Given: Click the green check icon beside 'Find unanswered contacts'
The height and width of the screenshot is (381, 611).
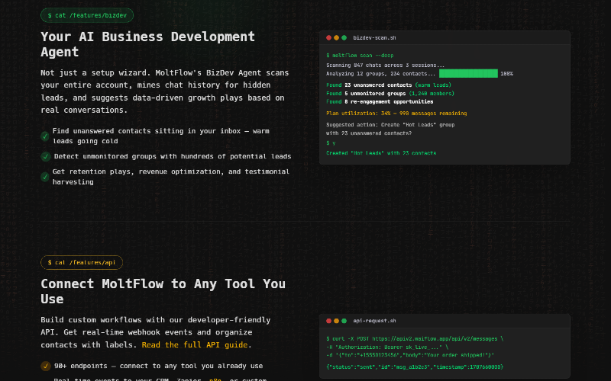Looking at the screenshot, I should (45, 136).
